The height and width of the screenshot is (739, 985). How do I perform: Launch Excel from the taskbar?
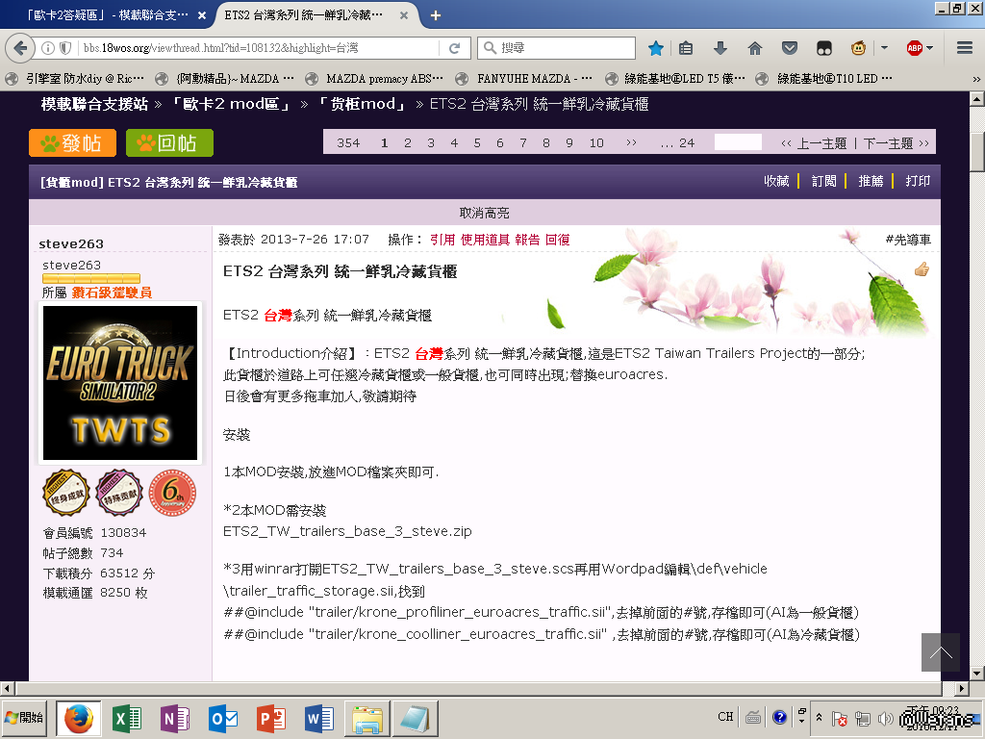coord(127,718)
